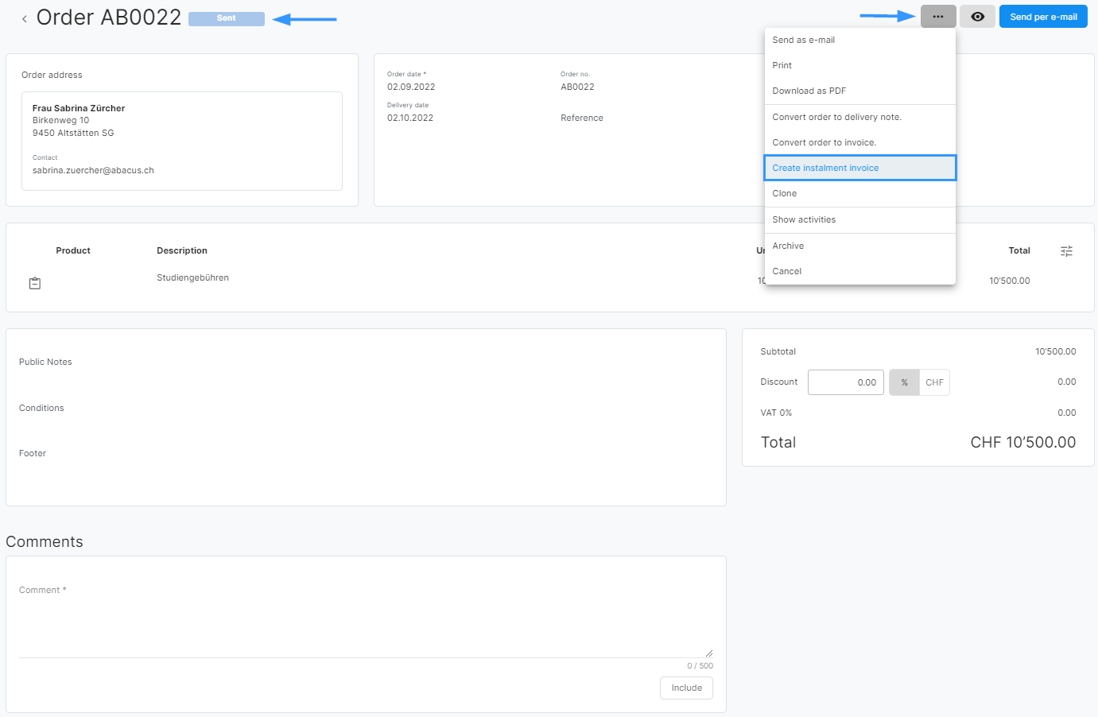
Task: Click the eye preview icon
Action: 977,17
